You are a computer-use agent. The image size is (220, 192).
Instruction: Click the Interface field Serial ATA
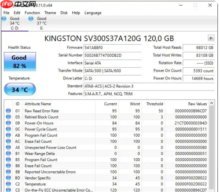112,63
